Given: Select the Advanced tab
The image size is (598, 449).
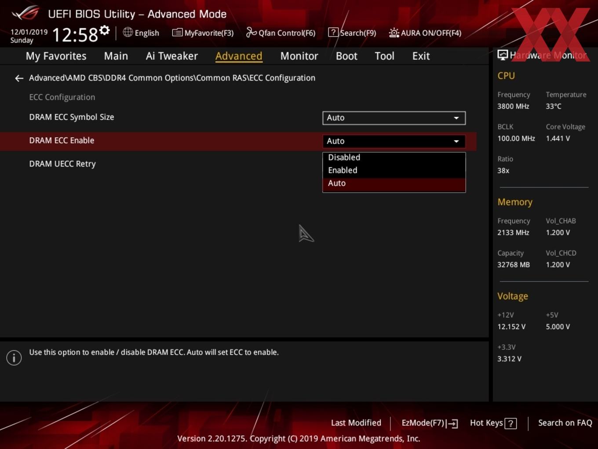Looking at the screenshot, I should tap(239, 56).
